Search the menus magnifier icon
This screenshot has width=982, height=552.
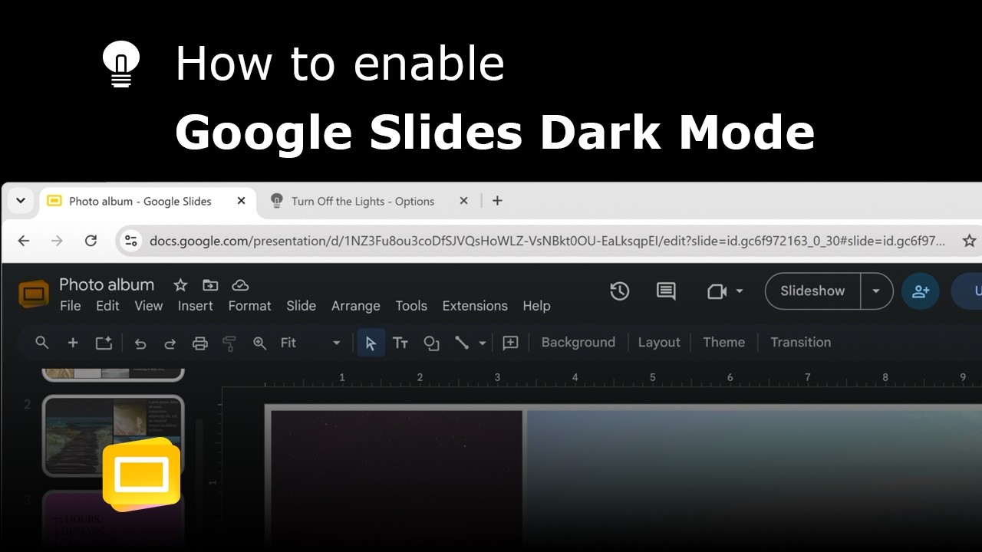click(x=42, y=343)
